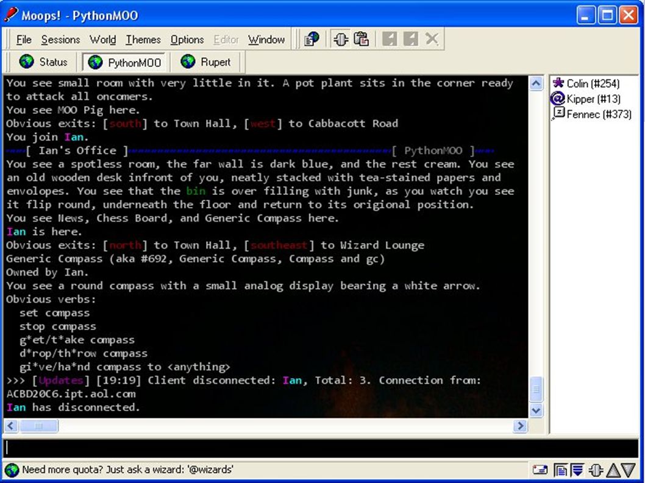This screenshot has width=645, height=483.
Task: Open the Window menu
Action: tap(266, 40)
